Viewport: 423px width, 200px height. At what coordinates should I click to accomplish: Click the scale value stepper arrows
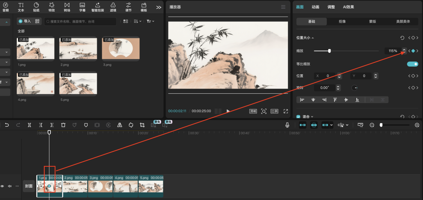(404, 51)
